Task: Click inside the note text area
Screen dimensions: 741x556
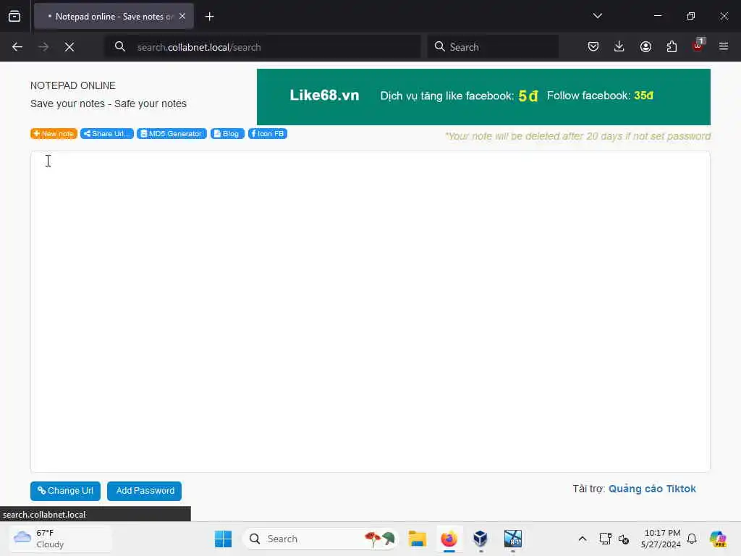Action: point(370,311)
